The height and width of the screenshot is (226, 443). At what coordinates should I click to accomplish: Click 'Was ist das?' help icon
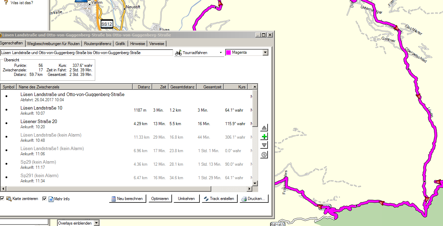tap(6, 2)
